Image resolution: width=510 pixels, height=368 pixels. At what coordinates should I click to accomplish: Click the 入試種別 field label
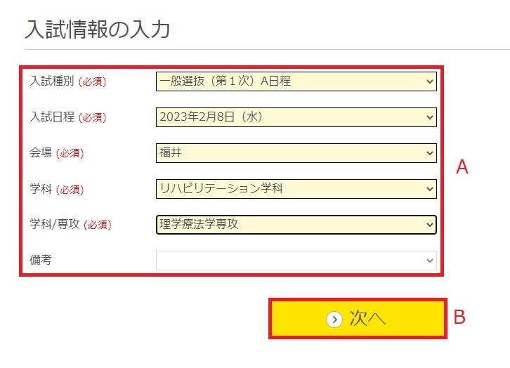click(x=51, y=81)
